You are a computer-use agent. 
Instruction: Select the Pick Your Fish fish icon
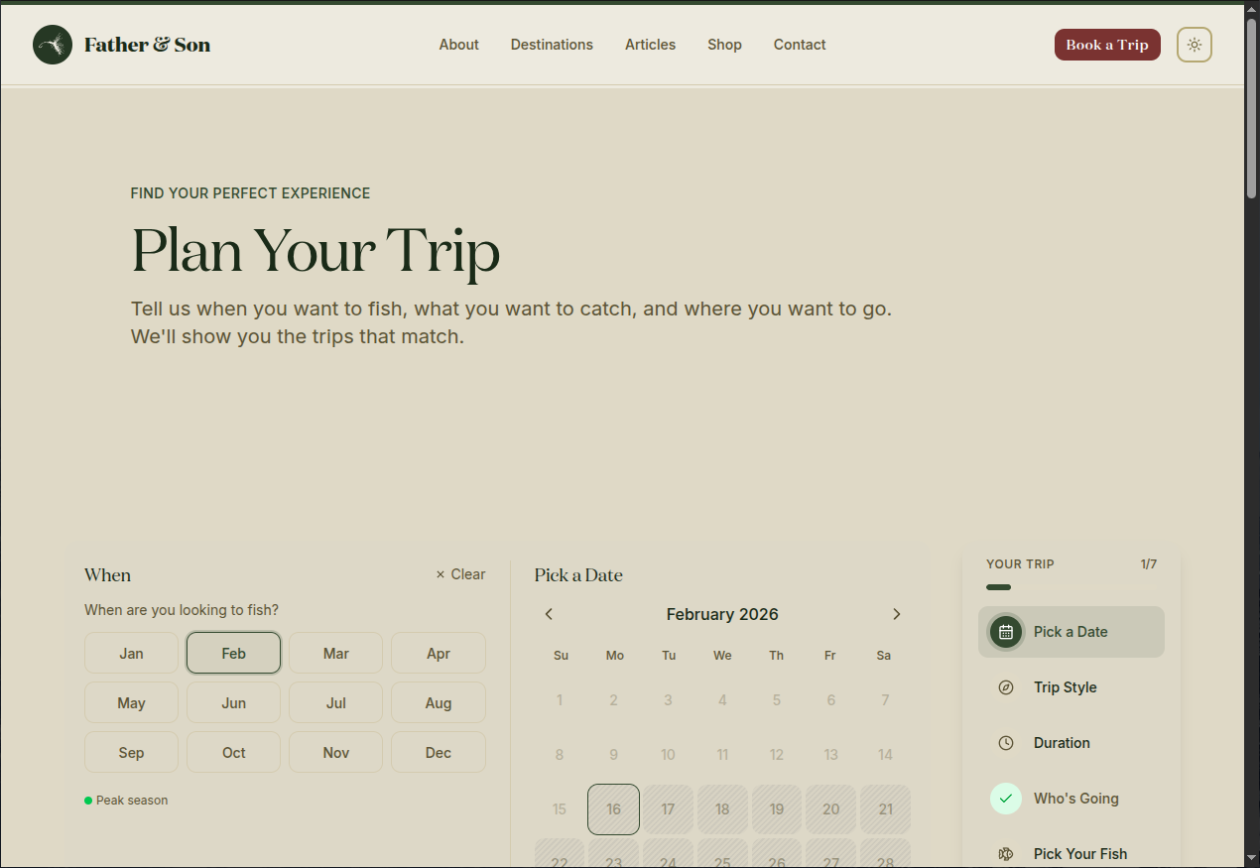(x=1006, y=853)
